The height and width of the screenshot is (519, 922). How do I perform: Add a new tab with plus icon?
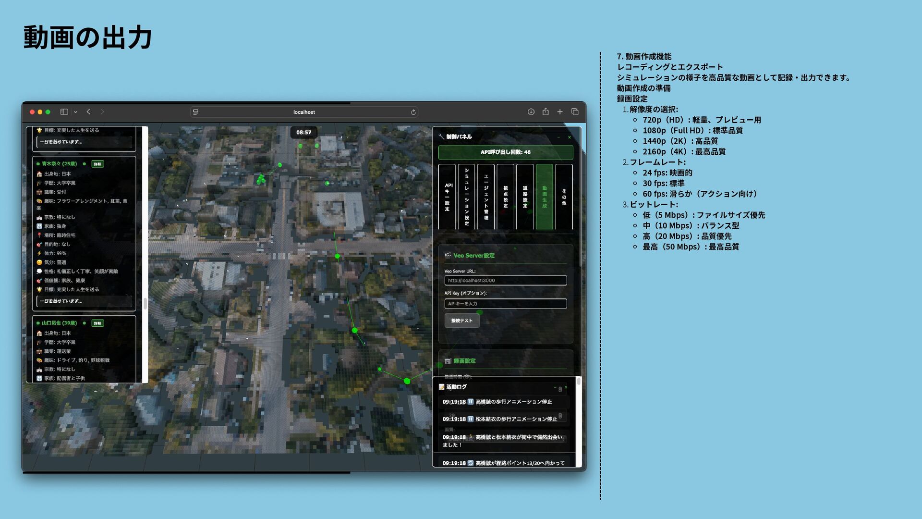tap(560, 112)
